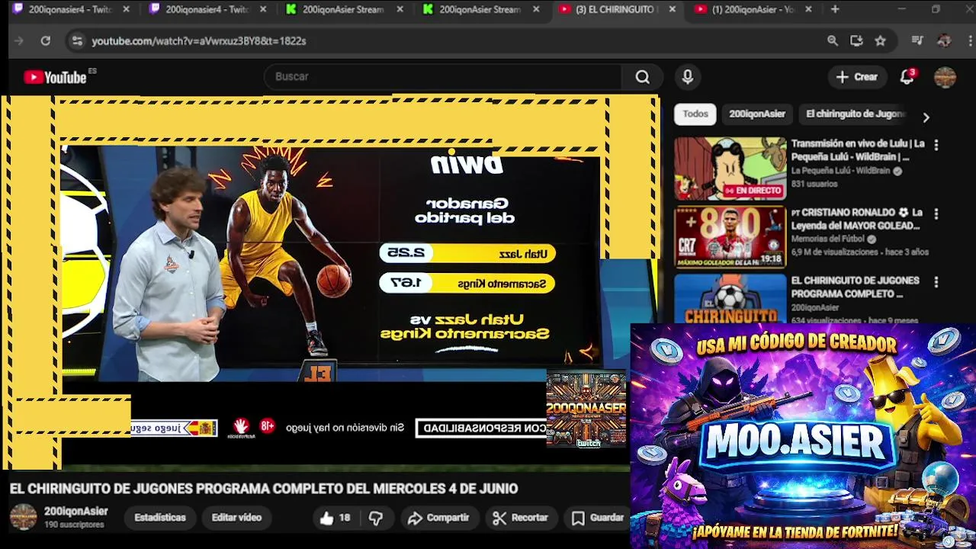
Task: Close the first 200iqonasier4 Twitch tab
Action: click(x=126, y=9)
